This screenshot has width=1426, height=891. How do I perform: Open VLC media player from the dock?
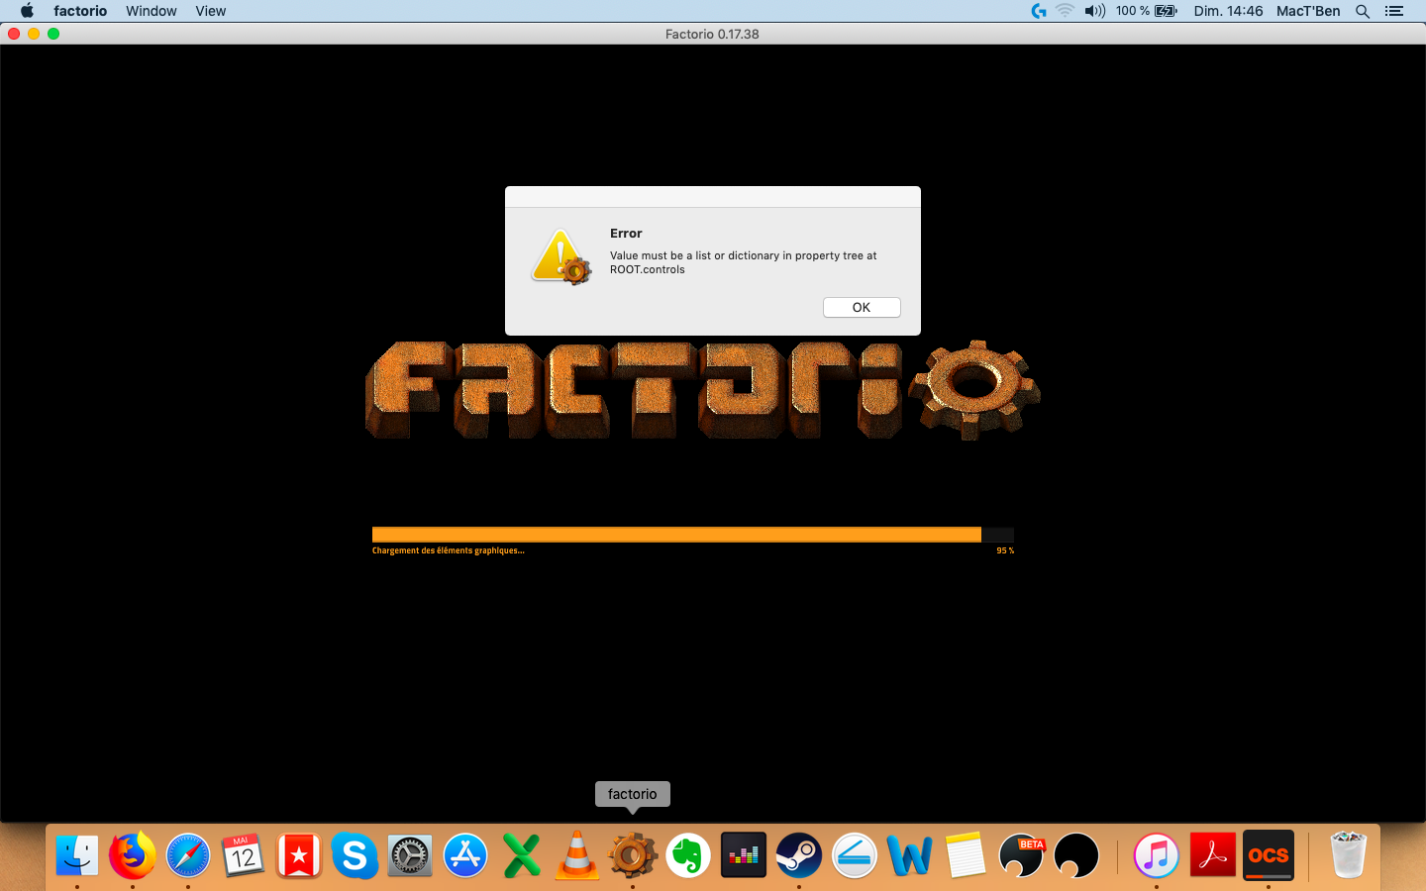pyautogui.click(x=576, y=855)
